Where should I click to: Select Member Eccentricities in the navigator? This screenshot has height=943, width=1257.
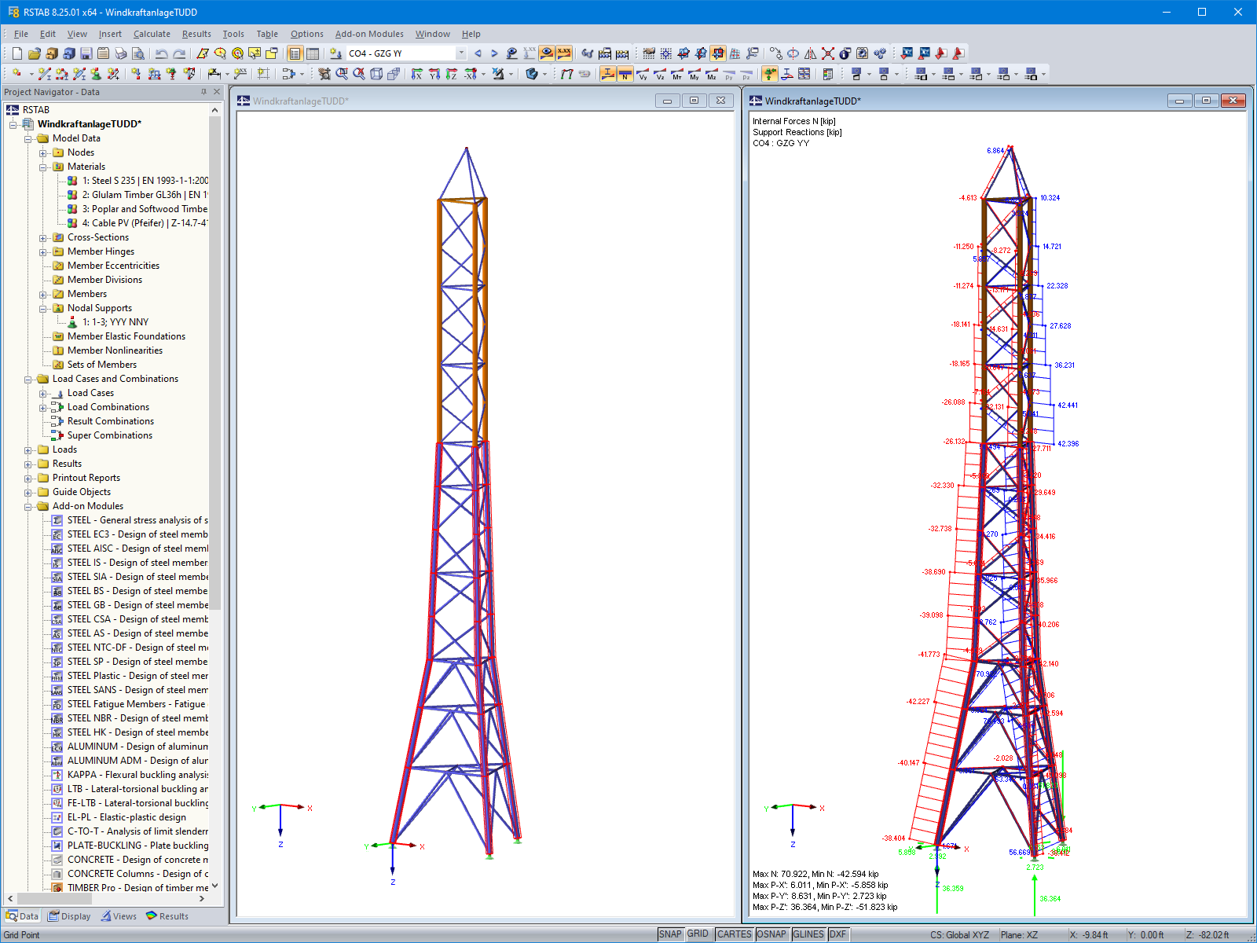coord(113,266)
